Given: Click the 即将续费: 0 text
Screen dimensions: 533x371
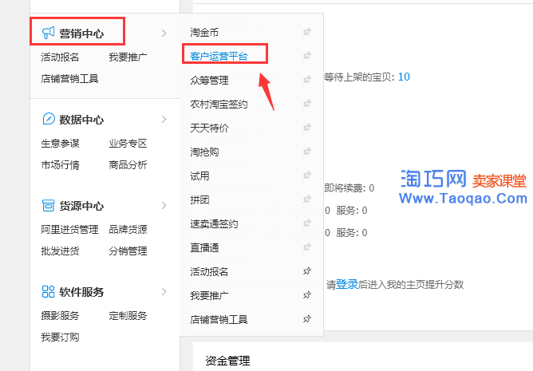Looking at the screenshot, I should 349,187.
